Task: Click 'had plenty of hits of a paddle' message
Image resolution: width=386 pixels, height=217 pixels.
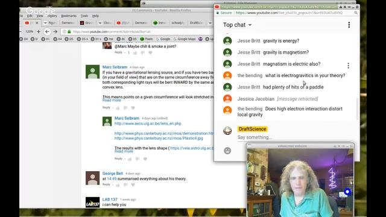Action: click(293, 87)
